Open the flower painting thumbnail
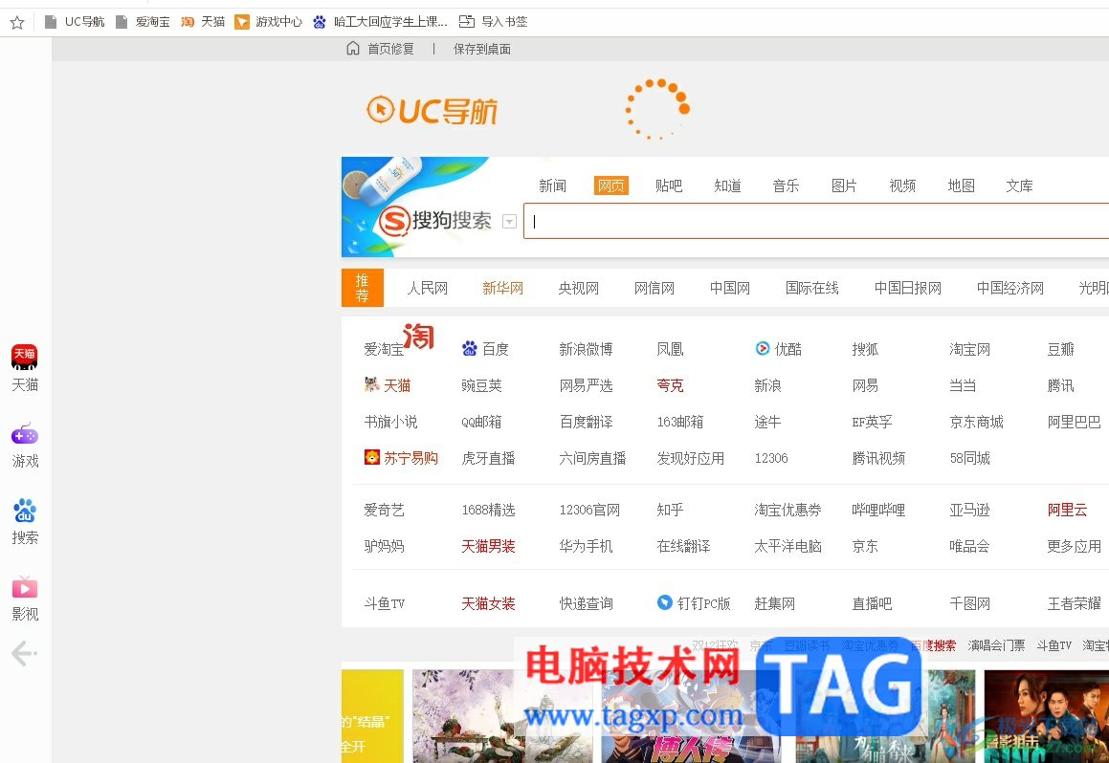1109x763 pixels. pyautogui.click(x=502, y=715)
